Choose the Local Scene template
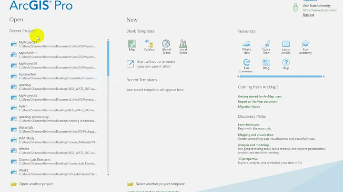This screenshot has height=192, width=343. pyautogui.click(x=183, y=47)
